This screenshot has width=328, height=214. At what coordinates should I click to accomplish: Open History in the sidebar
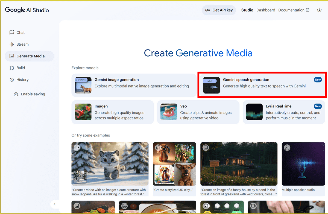[x=22, y=80]
